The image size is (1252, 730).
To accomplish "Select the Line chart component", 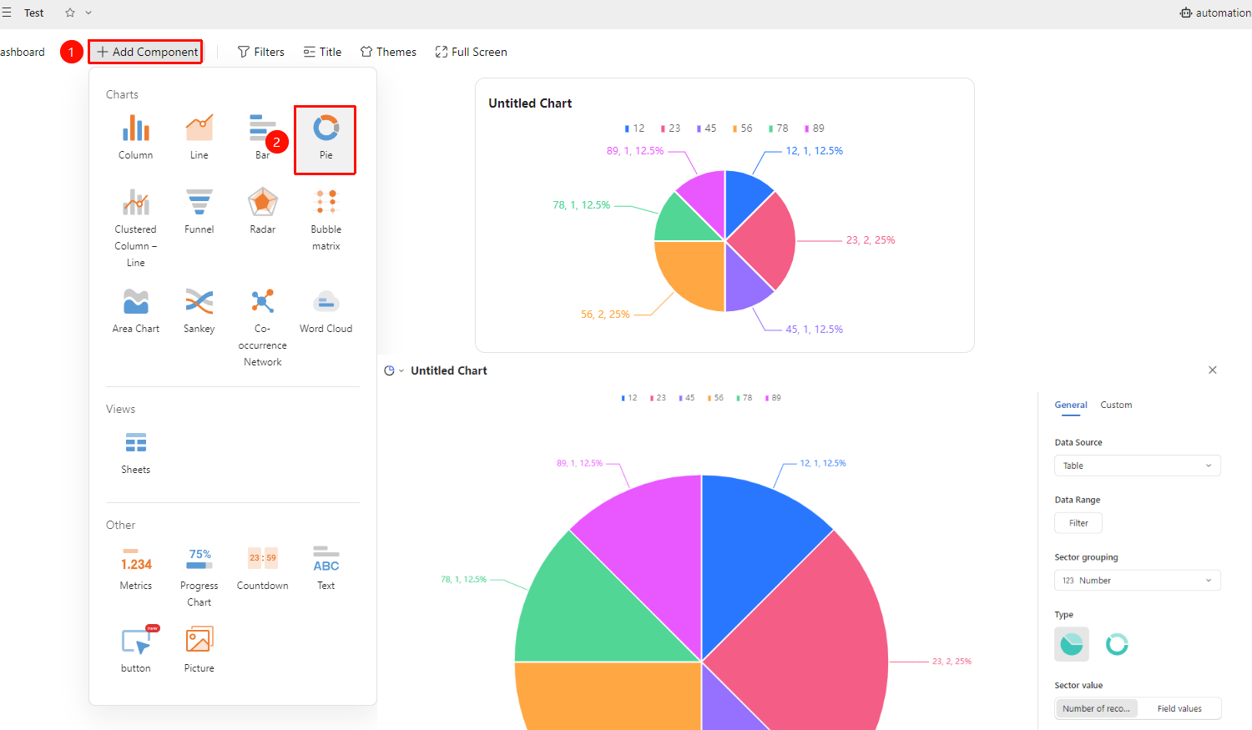I will [x=199, y=137].
